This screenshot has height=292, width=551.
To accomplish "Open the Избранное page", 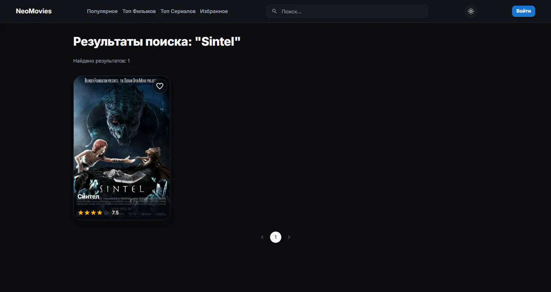I will [214, 11].
